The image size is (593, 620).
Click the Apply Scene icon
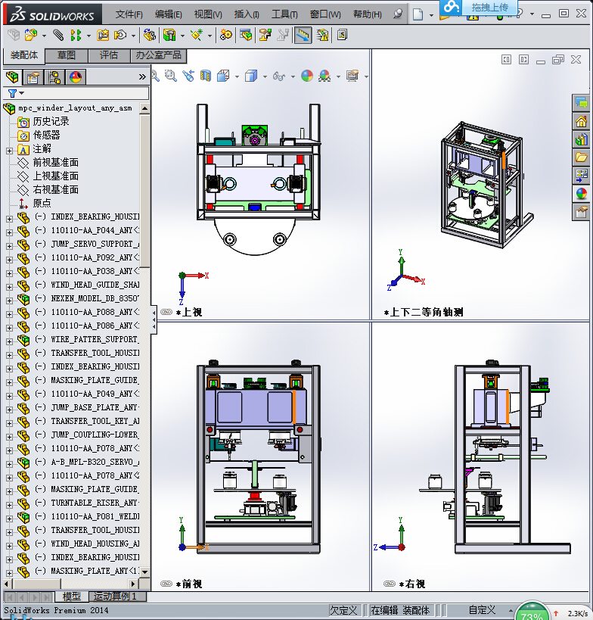tap(324, 76)
